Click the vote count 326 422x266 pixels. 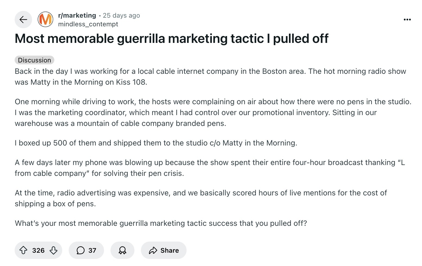coord(38,250)
